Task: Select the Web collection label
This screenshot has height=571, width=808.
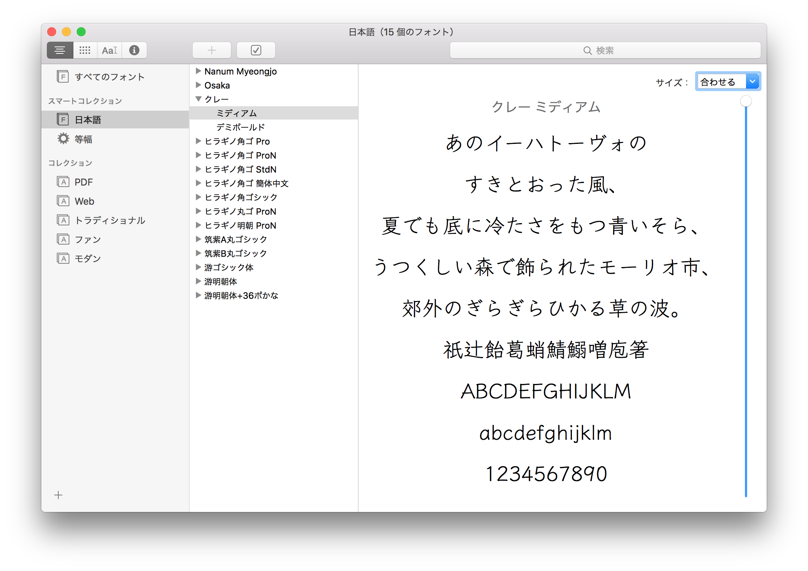Action: 84,201
